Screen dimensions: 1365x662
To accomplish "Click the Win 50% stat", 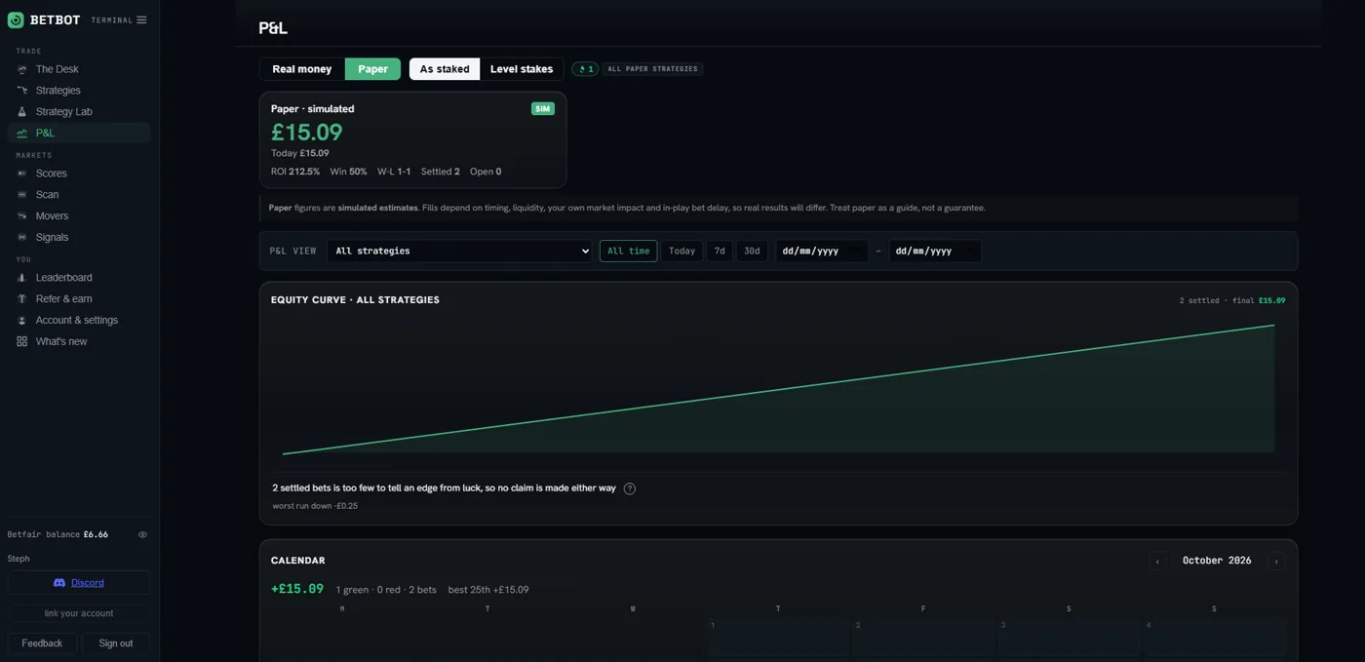I will point(349,172).
